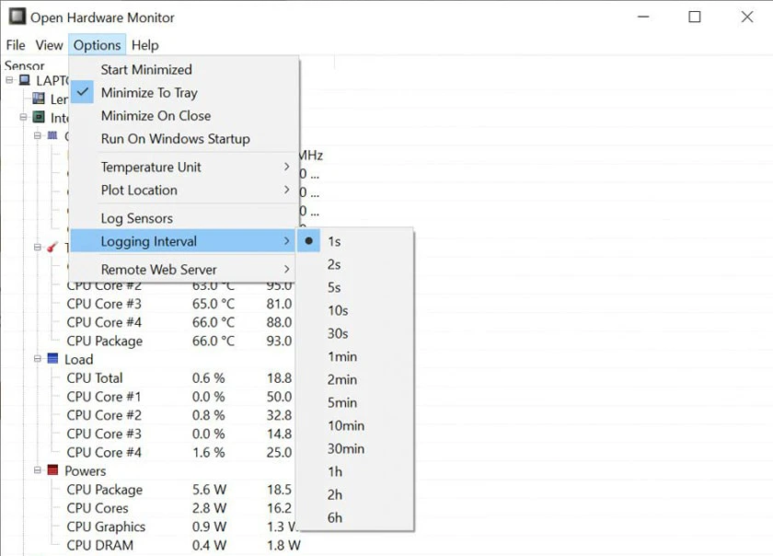Open the File menu
Screen dimensions: 773x556
pos(16,45)
